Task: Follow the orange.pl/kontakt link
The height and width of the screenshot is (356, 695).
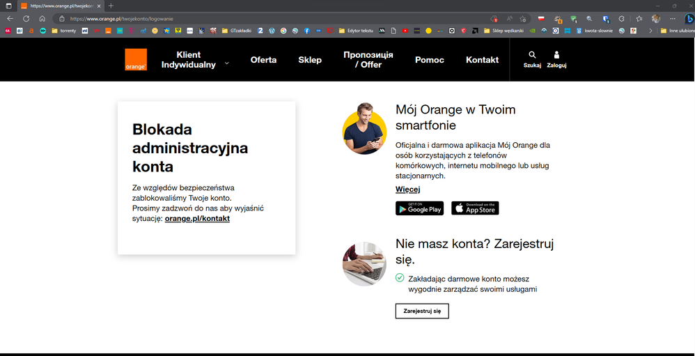Action: point(197,219)
